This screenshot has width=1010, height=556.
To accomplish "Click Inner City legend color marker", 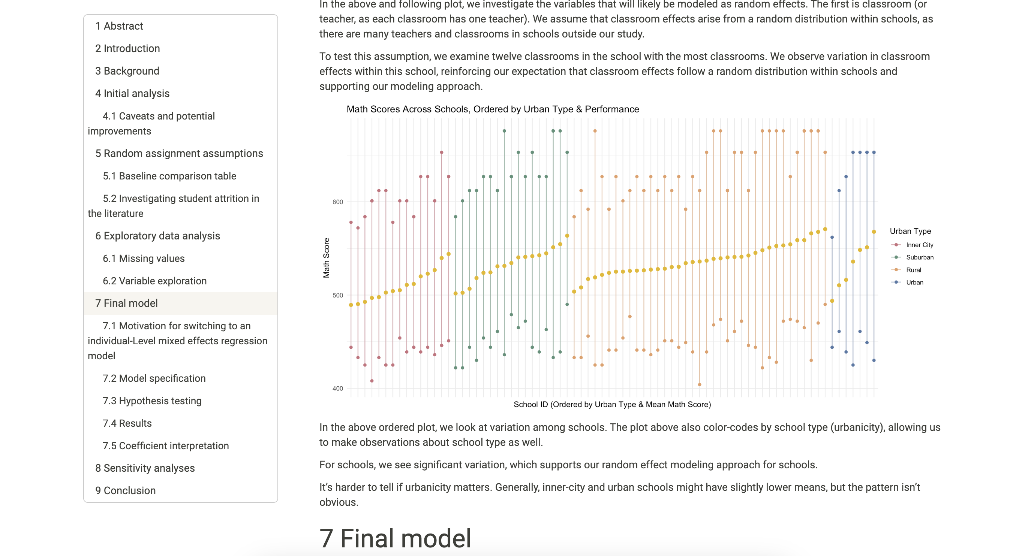I will coord(896,245).
